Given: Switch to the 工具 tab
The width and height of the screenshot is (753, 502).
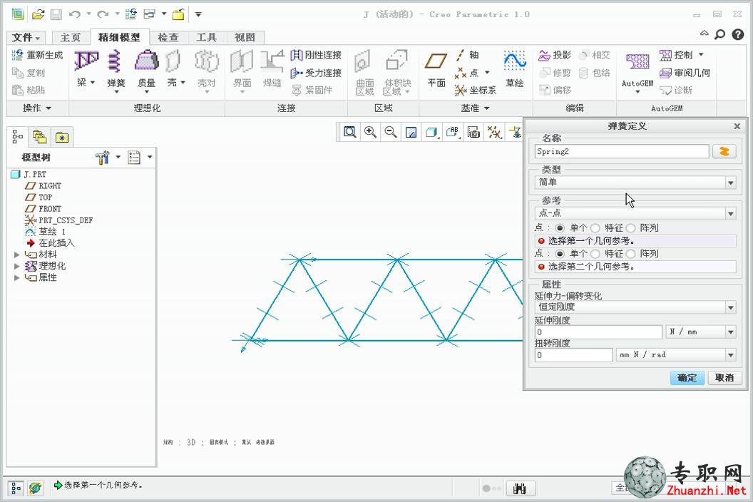Looking at the screenshot, I should (x=207, y=38).
